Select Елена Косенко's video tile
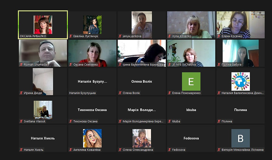The height and width of the screenshot is (160, 272). [x=241, y=25]
